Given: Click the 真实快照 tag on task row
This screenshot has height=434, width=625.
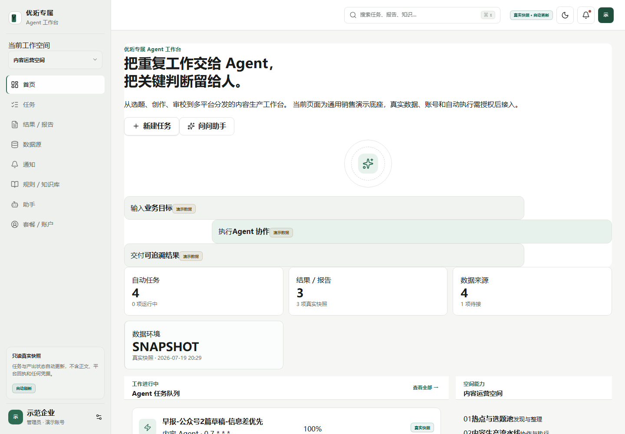Looking at the screenshot, I should (x=422, y=428).
